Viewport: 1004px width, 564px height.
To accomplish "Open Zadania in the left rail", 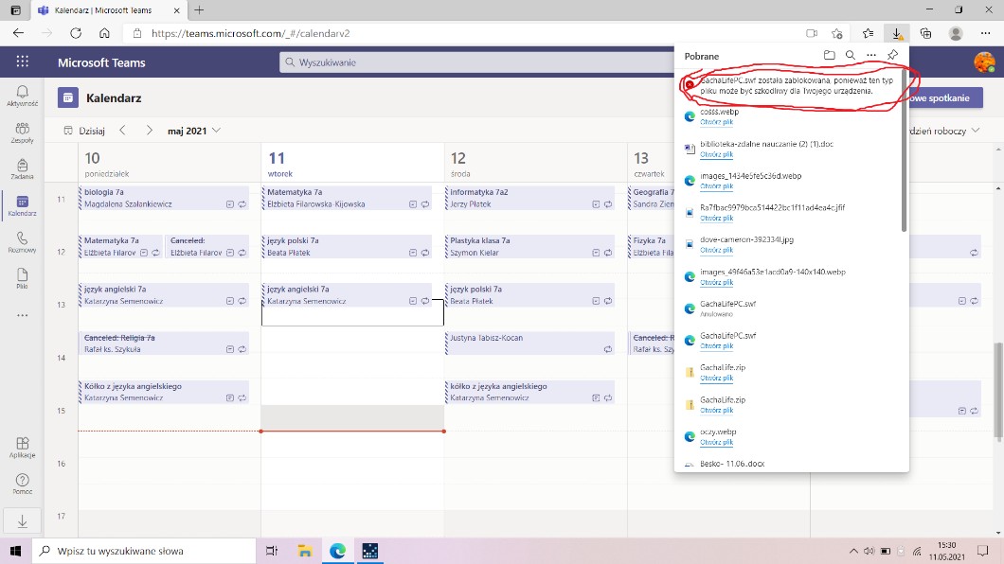I will (22, 167).
